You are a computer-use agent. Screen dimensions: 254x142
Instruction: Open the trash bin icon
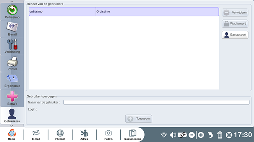[220, 135]
